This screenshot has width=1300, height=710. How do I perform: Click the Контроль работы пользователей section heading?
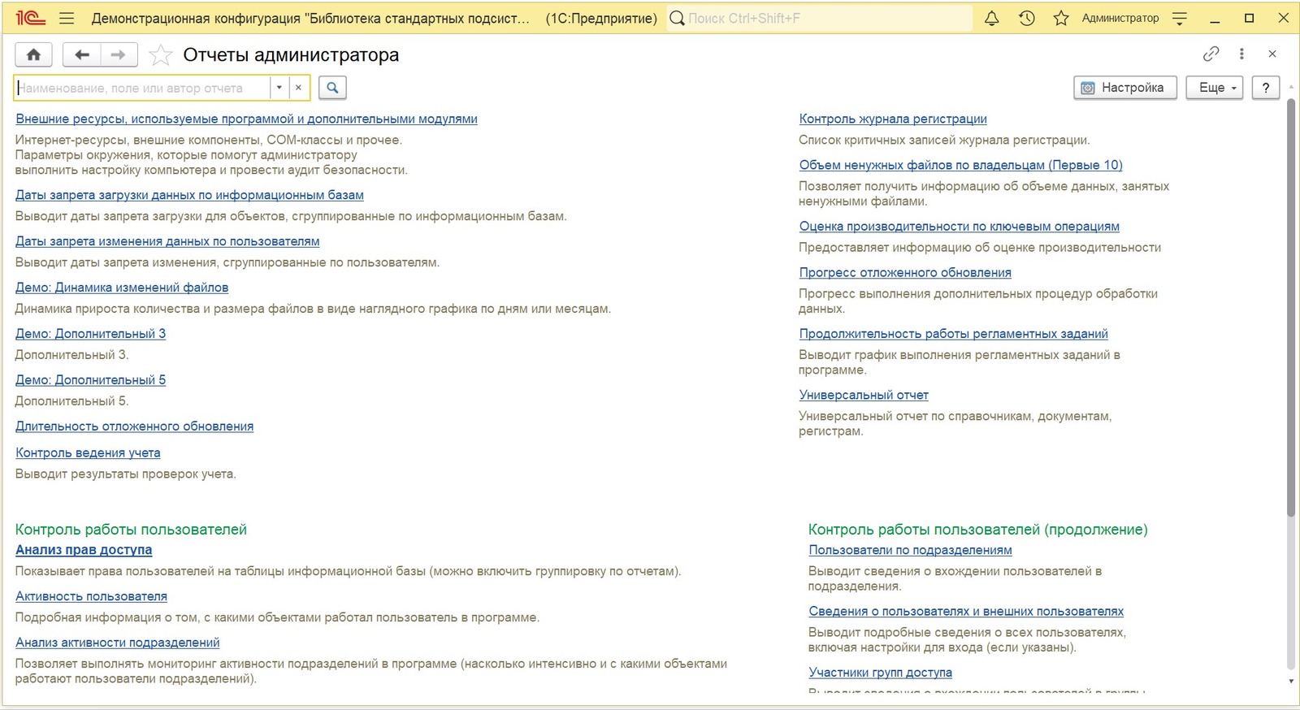tap(131, 530)
